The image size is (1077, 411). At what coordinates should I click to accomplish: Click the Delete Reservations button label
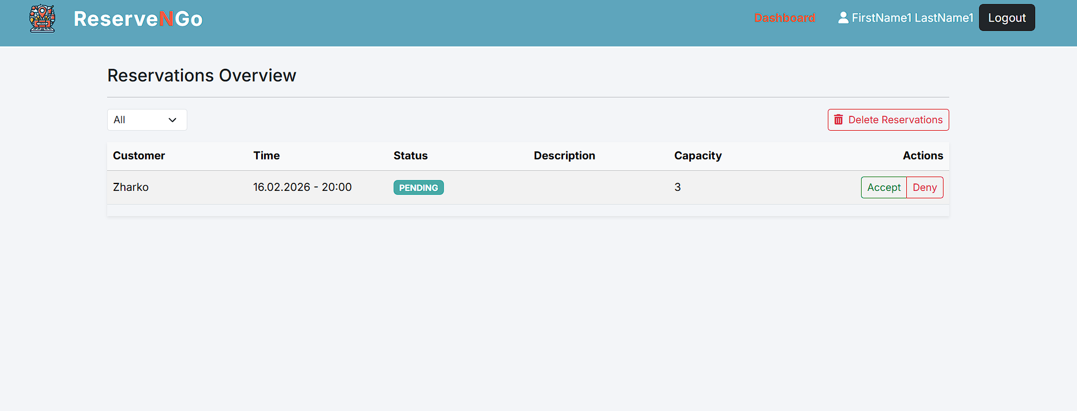pos(895,120)
